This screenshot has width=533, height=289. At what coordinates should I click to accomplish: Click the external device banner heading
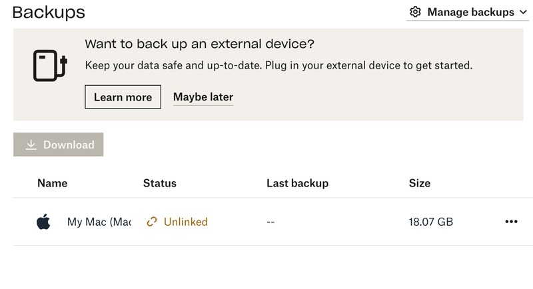(200, 45)
